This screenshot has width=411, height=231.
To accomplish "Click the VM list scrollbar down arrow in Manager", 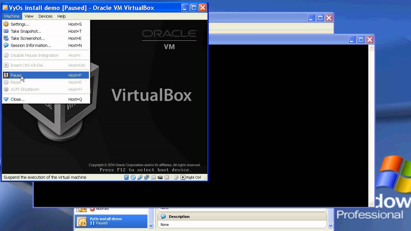I will coord(151,226).
